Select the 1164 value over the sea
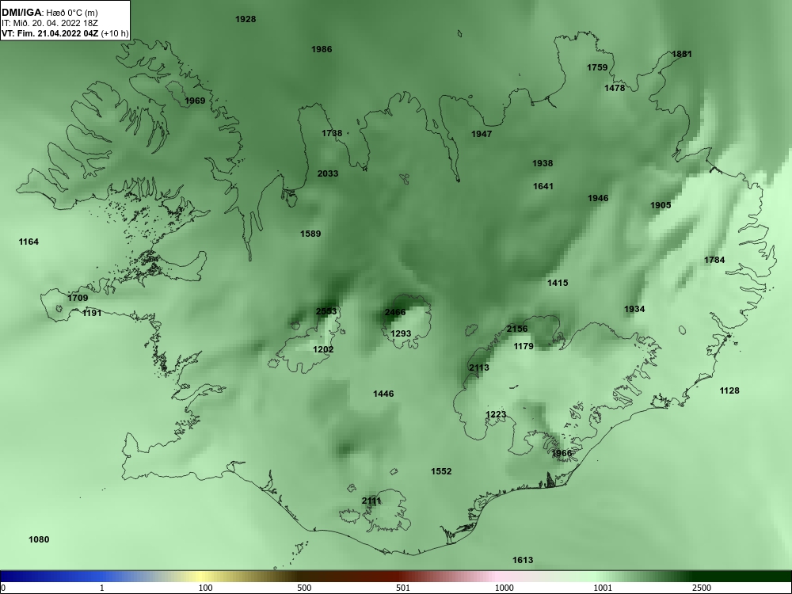The image size is (792, 594). click(29, 242)
